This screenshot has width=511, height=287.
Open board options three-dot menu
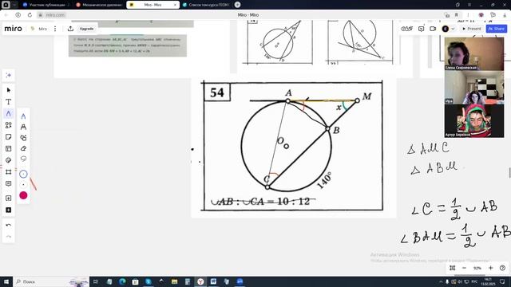(55, 29)
